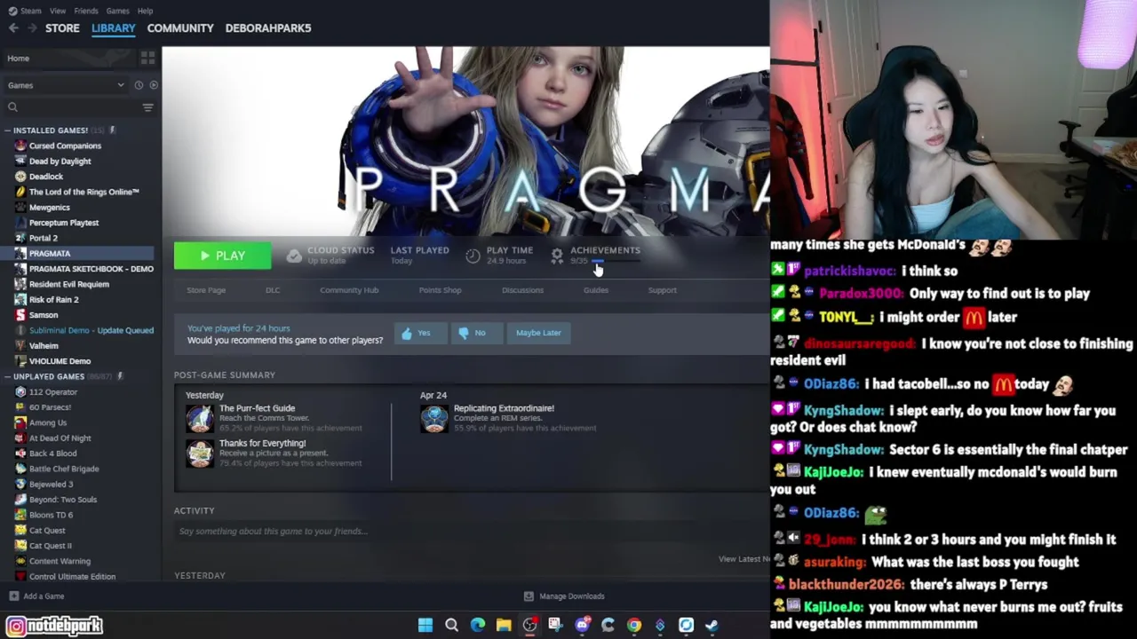This screenshot has height=639, width=1137.
Task: Toggle ready-to-play filter icon
Action: [154, 85]
